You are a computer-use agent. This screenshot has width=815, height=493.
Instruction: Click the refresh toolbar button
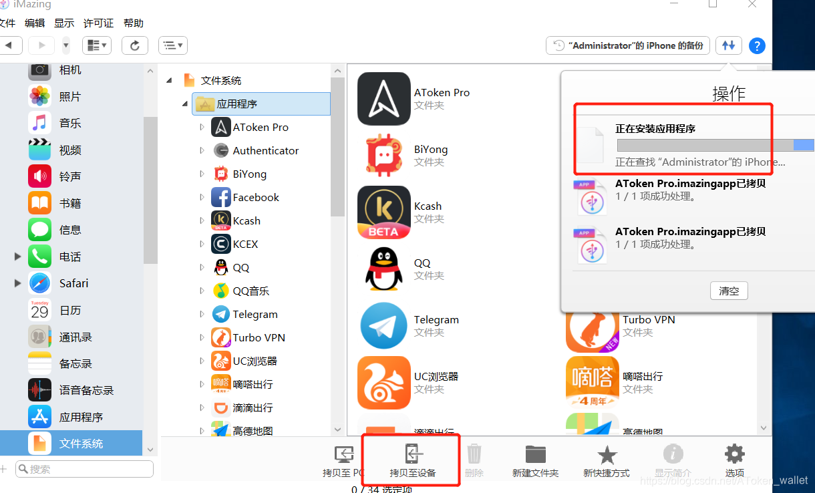coord(135,45)
